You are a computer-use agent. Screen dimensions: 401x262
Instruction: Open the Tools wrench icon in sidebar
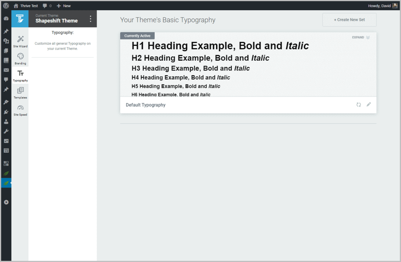(6, 131)
